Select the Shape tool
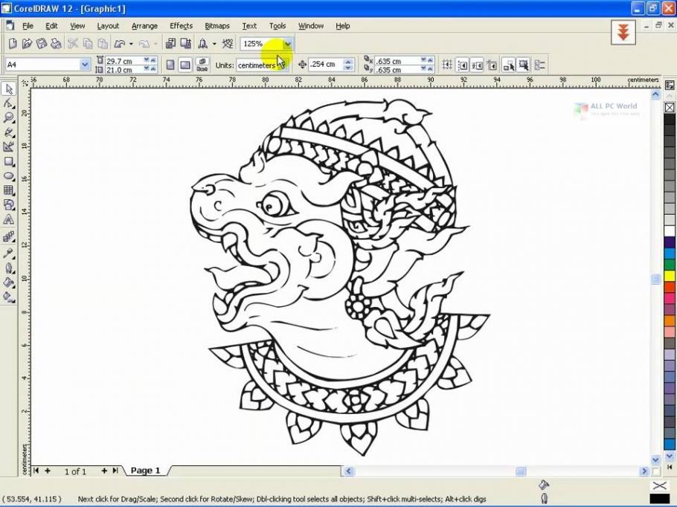Viewport: 677px width, 507px height. coord(9,103)
